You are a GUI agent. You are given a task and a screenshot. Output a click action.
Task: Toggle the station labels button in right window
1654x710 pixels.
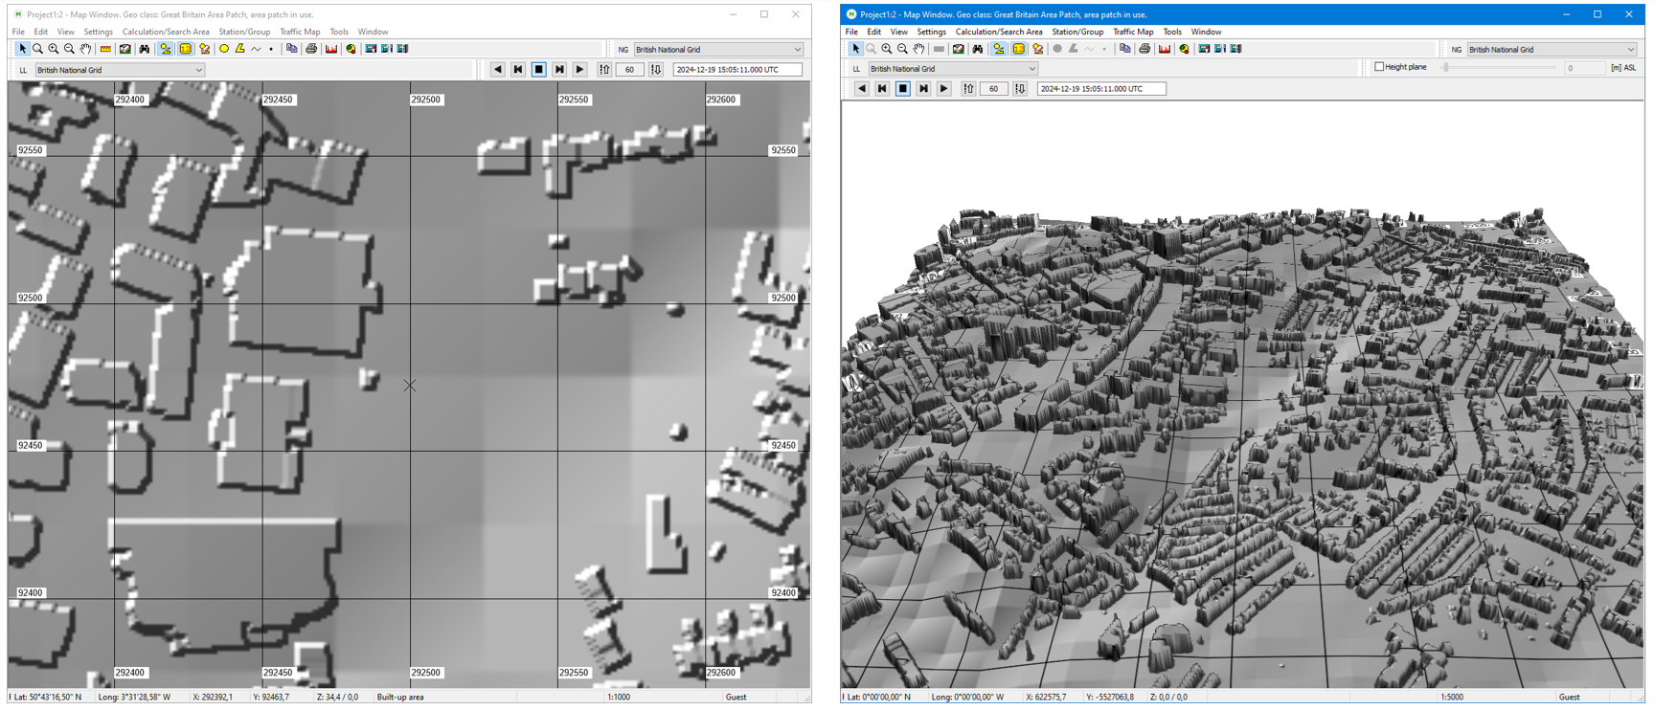pos(998,49)
